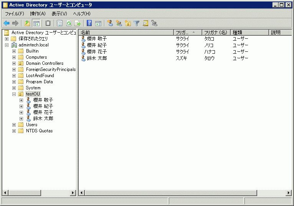Image resolution: width=294 pixels, height=206 pixels.
Task: Click the タカコ furigana cell
Action: coord(209,39)
